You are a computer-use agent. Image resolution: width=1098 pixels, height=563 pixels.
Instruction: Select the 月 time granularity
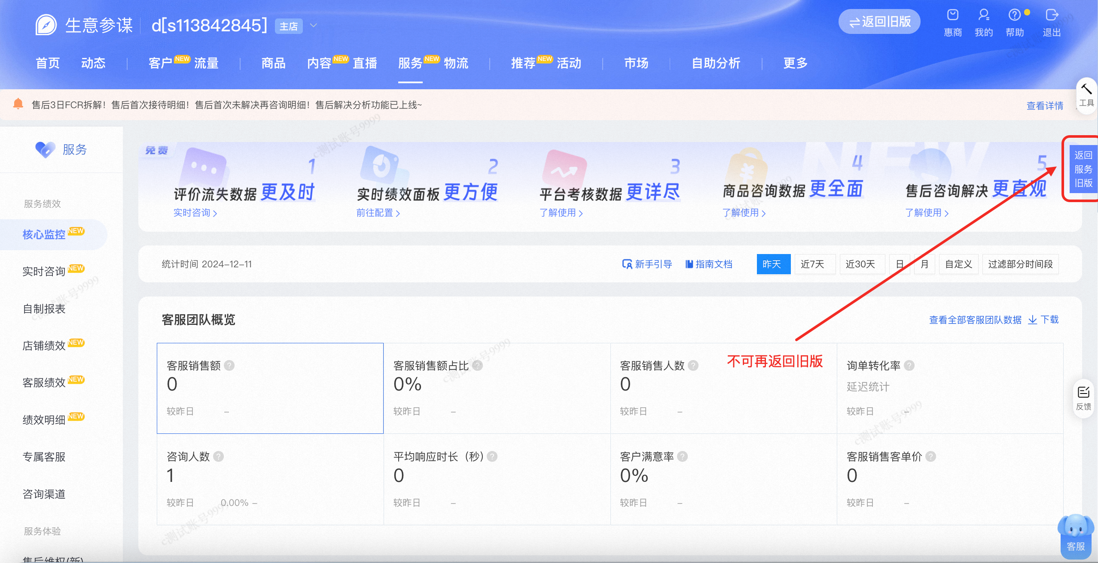click(x=924, y=264)
